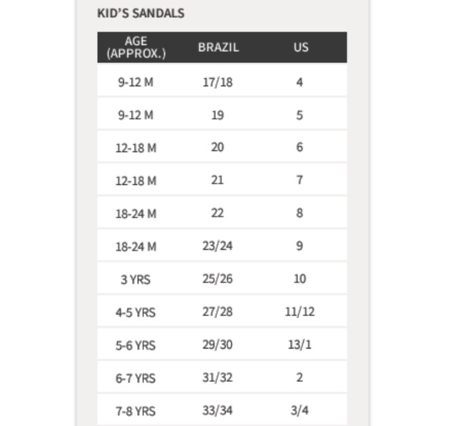Click Brazil size 19 cell
The image size is (474, 426).
218,116
